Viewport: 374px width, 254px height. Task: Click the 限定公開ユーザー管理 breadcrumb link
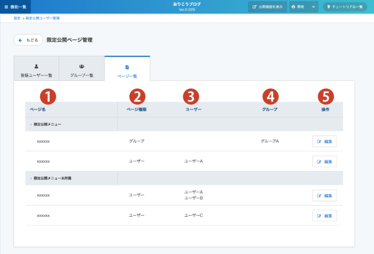tap(43, 18)
